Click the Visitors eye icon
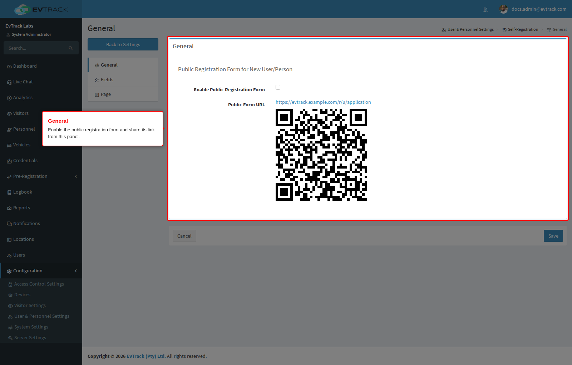572x365 pixels. tap(9, 114)
